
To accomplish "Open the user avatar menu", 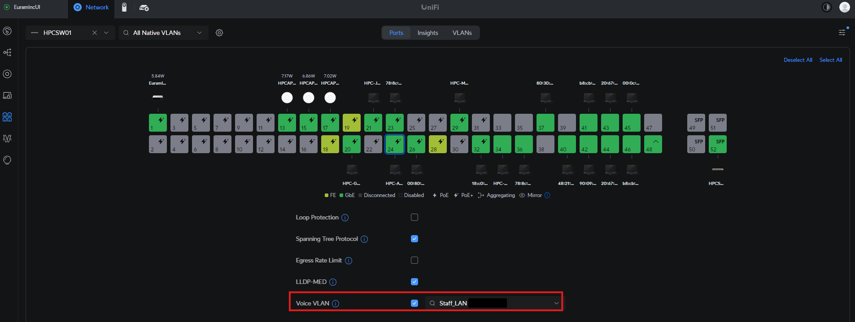I will pyautogui.click(x=845, y=7).
